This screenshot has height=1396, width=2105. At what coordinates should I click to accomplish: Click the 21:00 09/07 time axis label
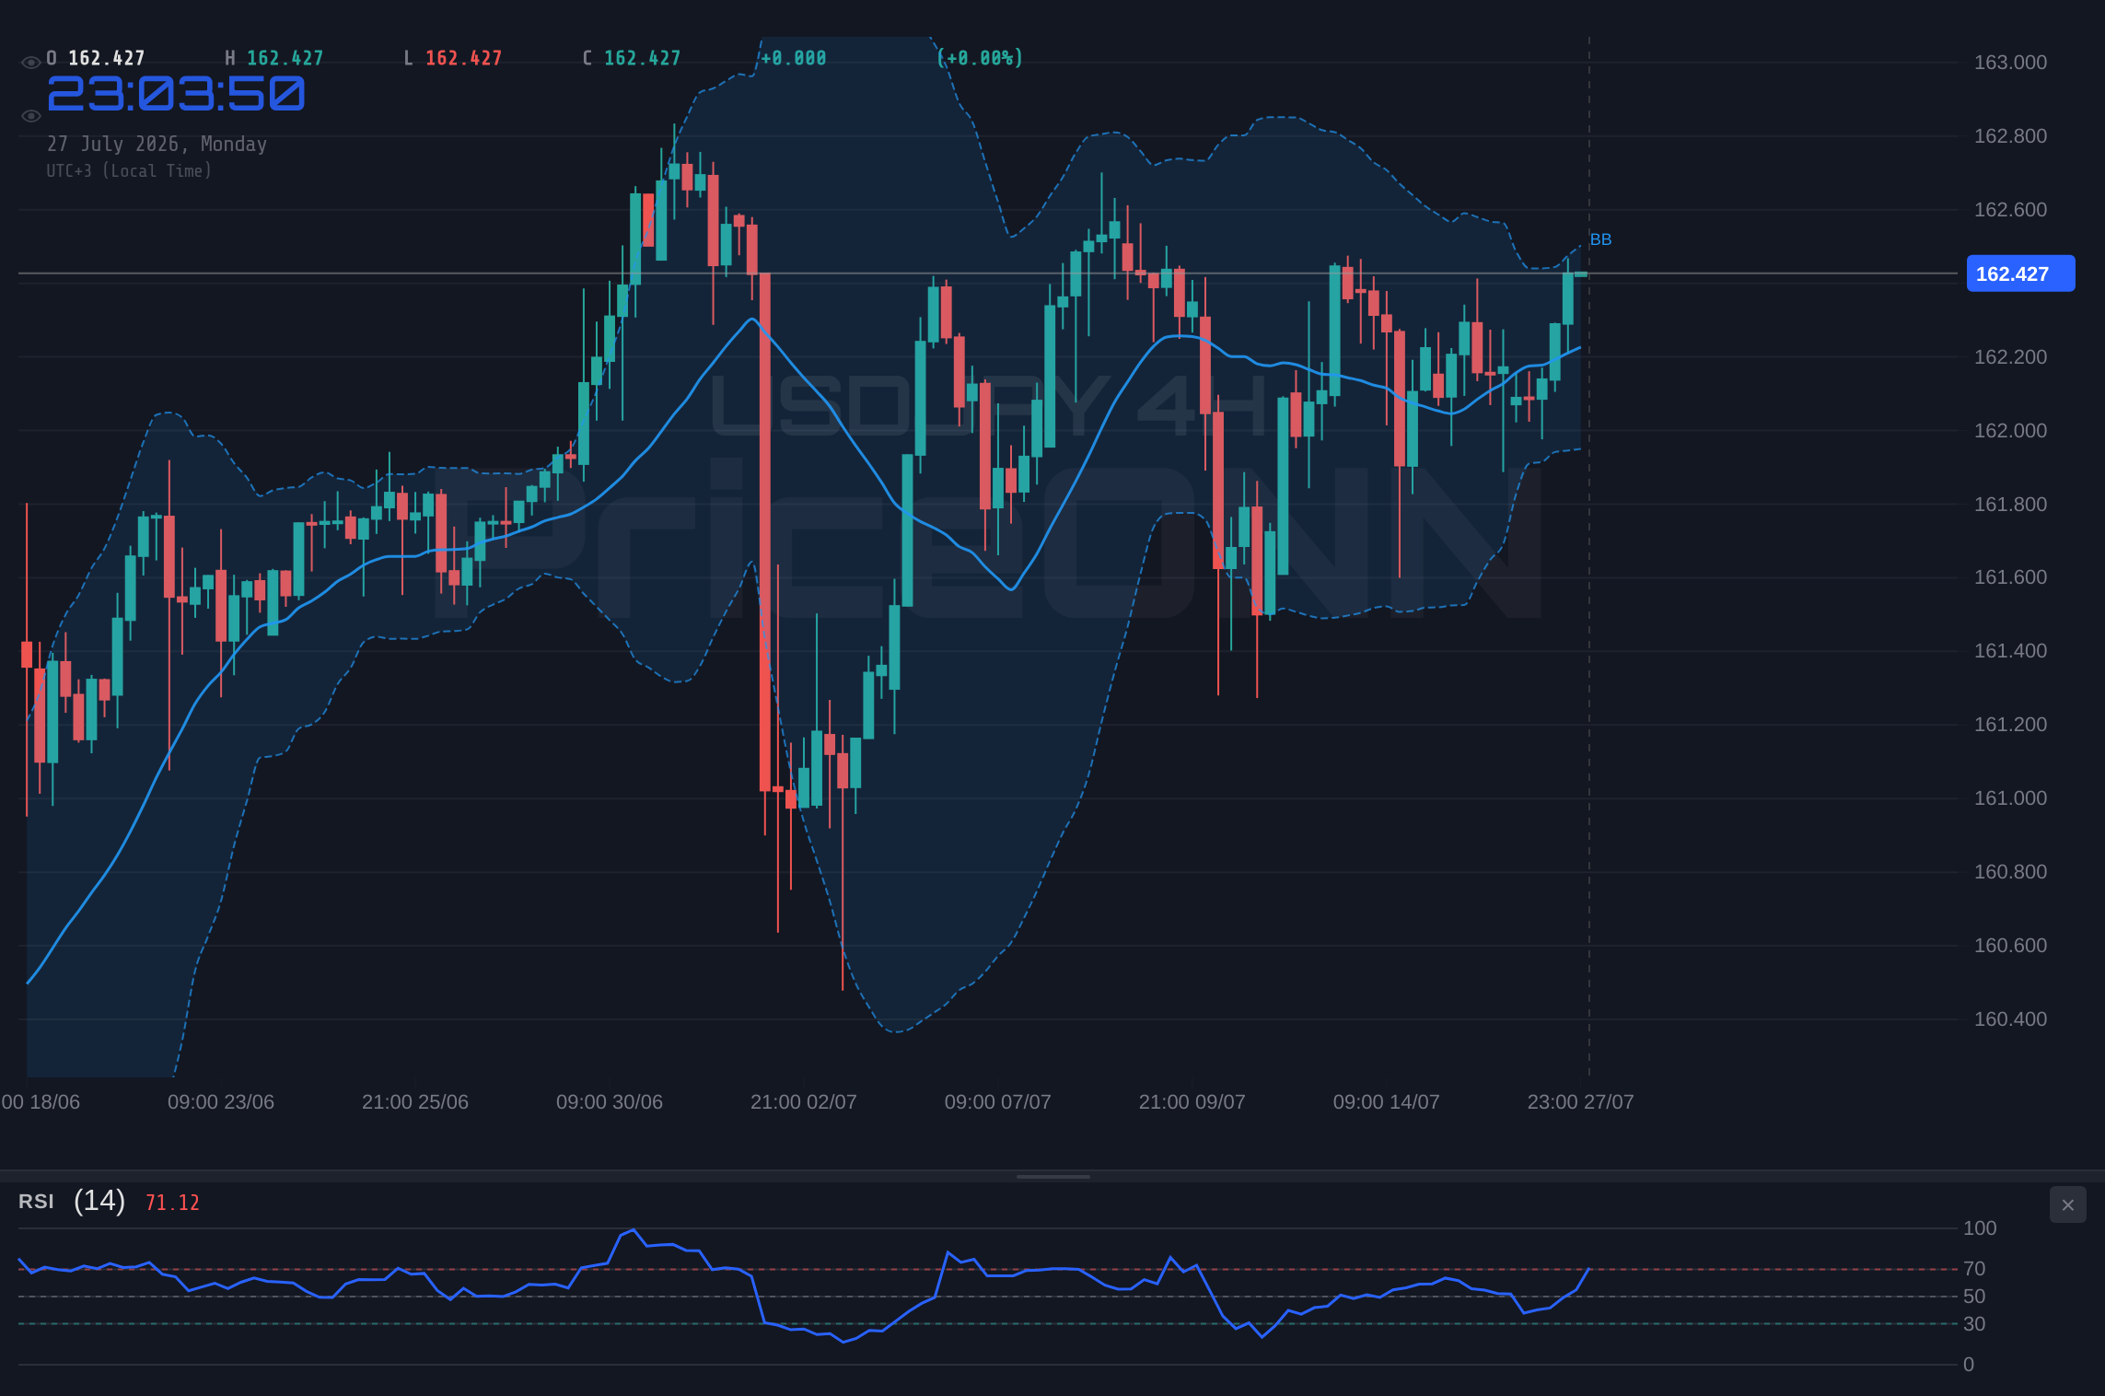(1192, 1102)
